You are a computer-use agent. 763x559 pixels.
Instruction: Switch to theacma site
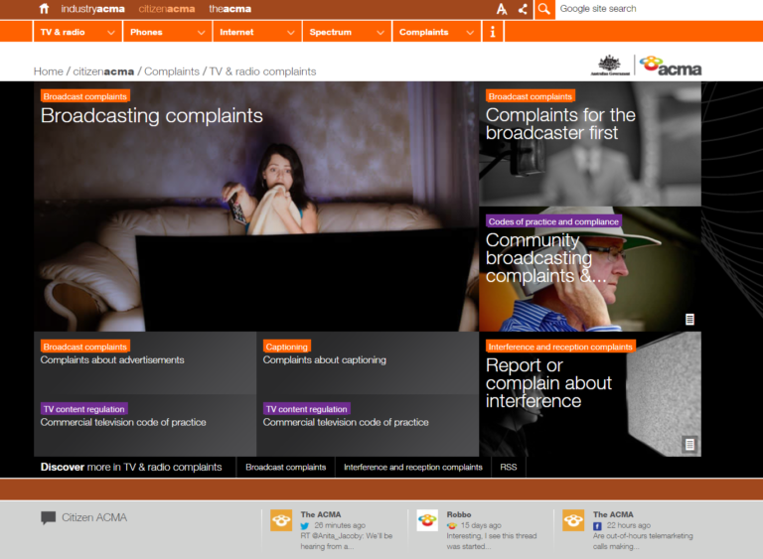coord(229,9)
